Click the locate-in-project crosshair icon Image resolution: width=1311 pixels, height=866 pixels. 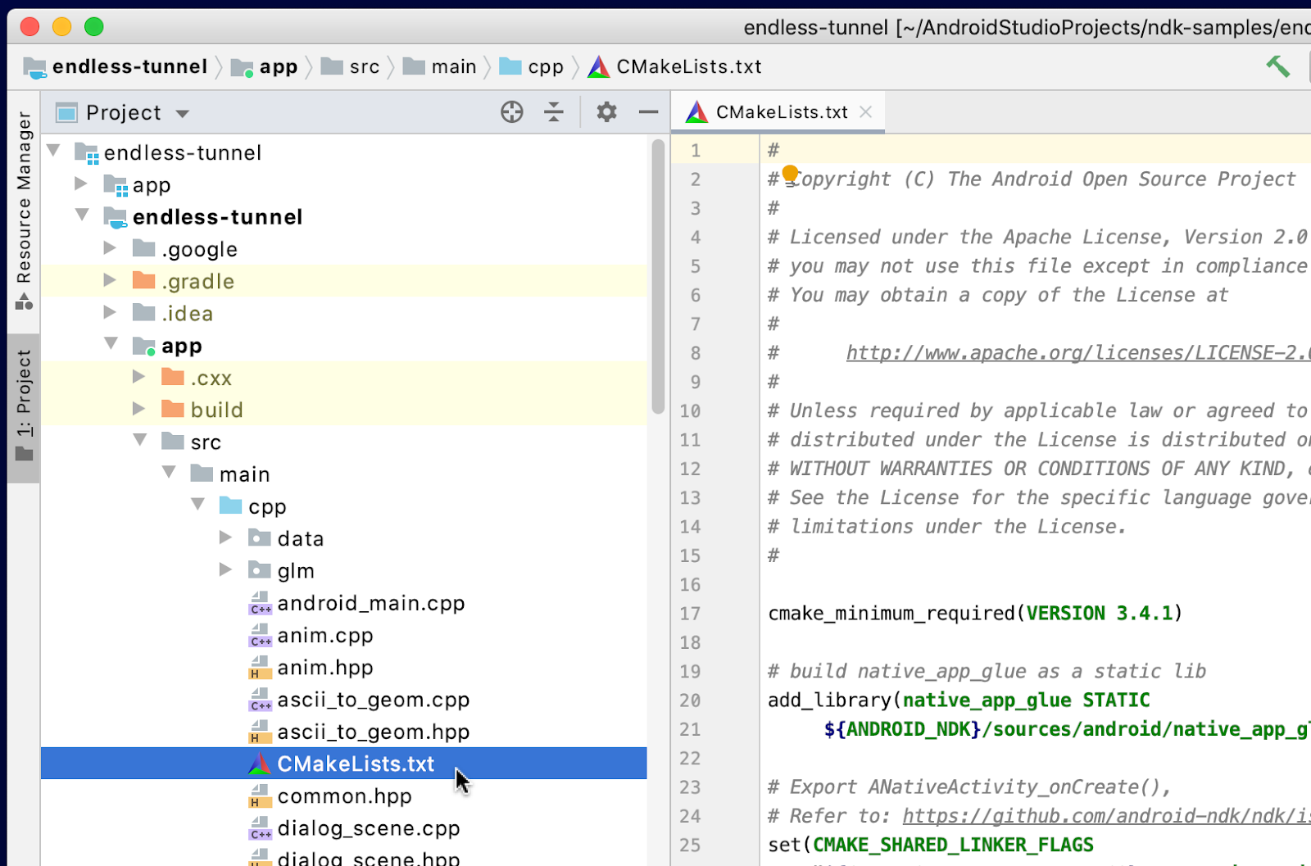click(512, 112)
